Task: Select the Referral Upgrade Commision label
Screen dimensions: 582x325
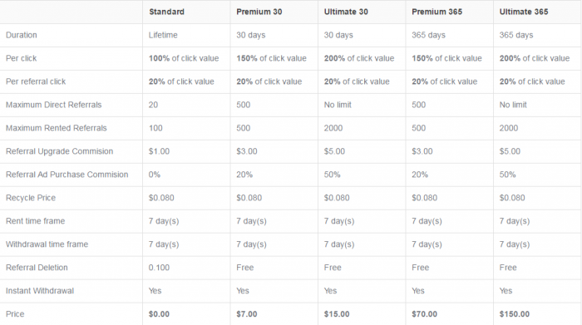Action: (x=59, y=151)
